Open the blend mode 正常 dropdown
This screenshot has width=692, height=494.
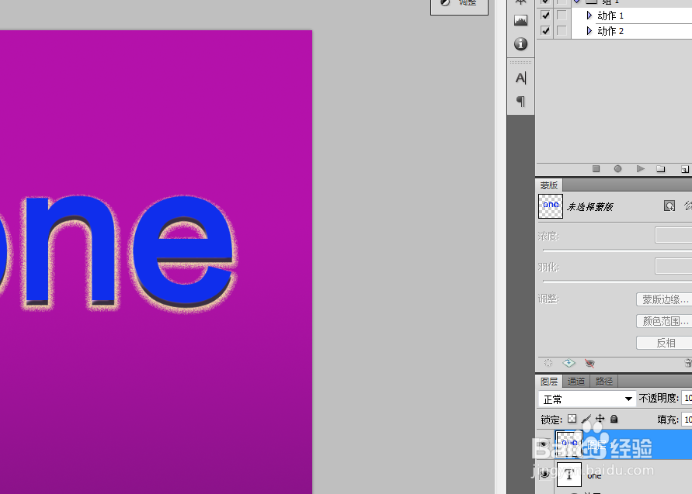[587, 399]
